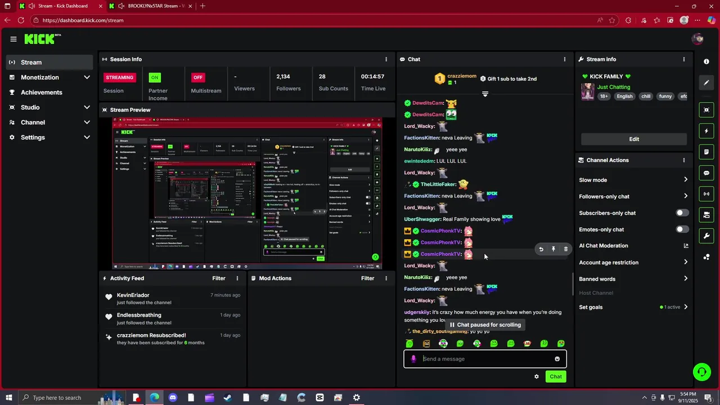This screenshot has width=720, height=405.
Task: Click the info icon in right sidebar
Action: click(706, 61)
